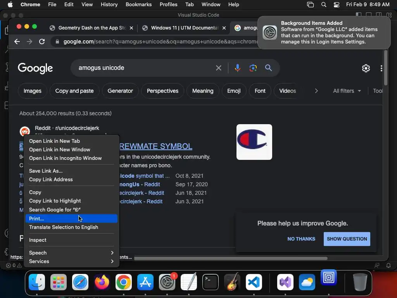The height and width of the screenshot is (298, 397).
Task: Click the Chrome forward arrow button
Action: click(x=29, y=42)
